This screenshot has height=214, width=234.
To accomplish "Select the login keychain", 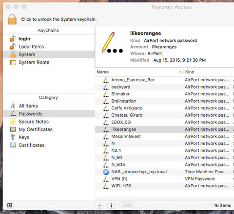I will point(49,39).
